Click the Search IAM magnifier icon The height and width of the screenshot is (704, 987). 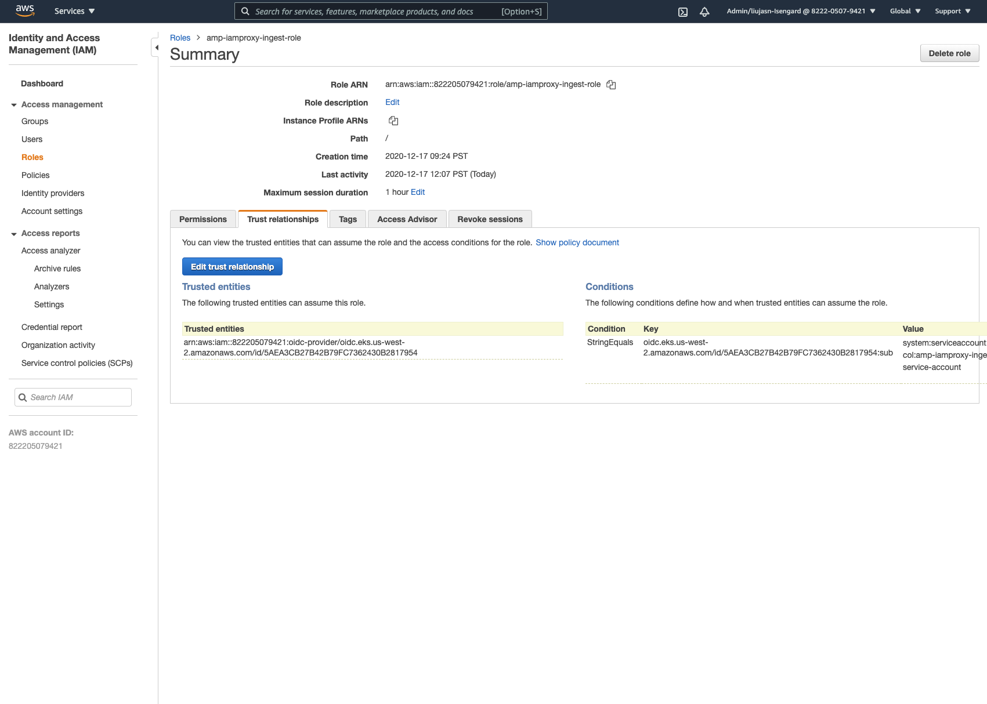pyautogui.click(x=23, y=397)
